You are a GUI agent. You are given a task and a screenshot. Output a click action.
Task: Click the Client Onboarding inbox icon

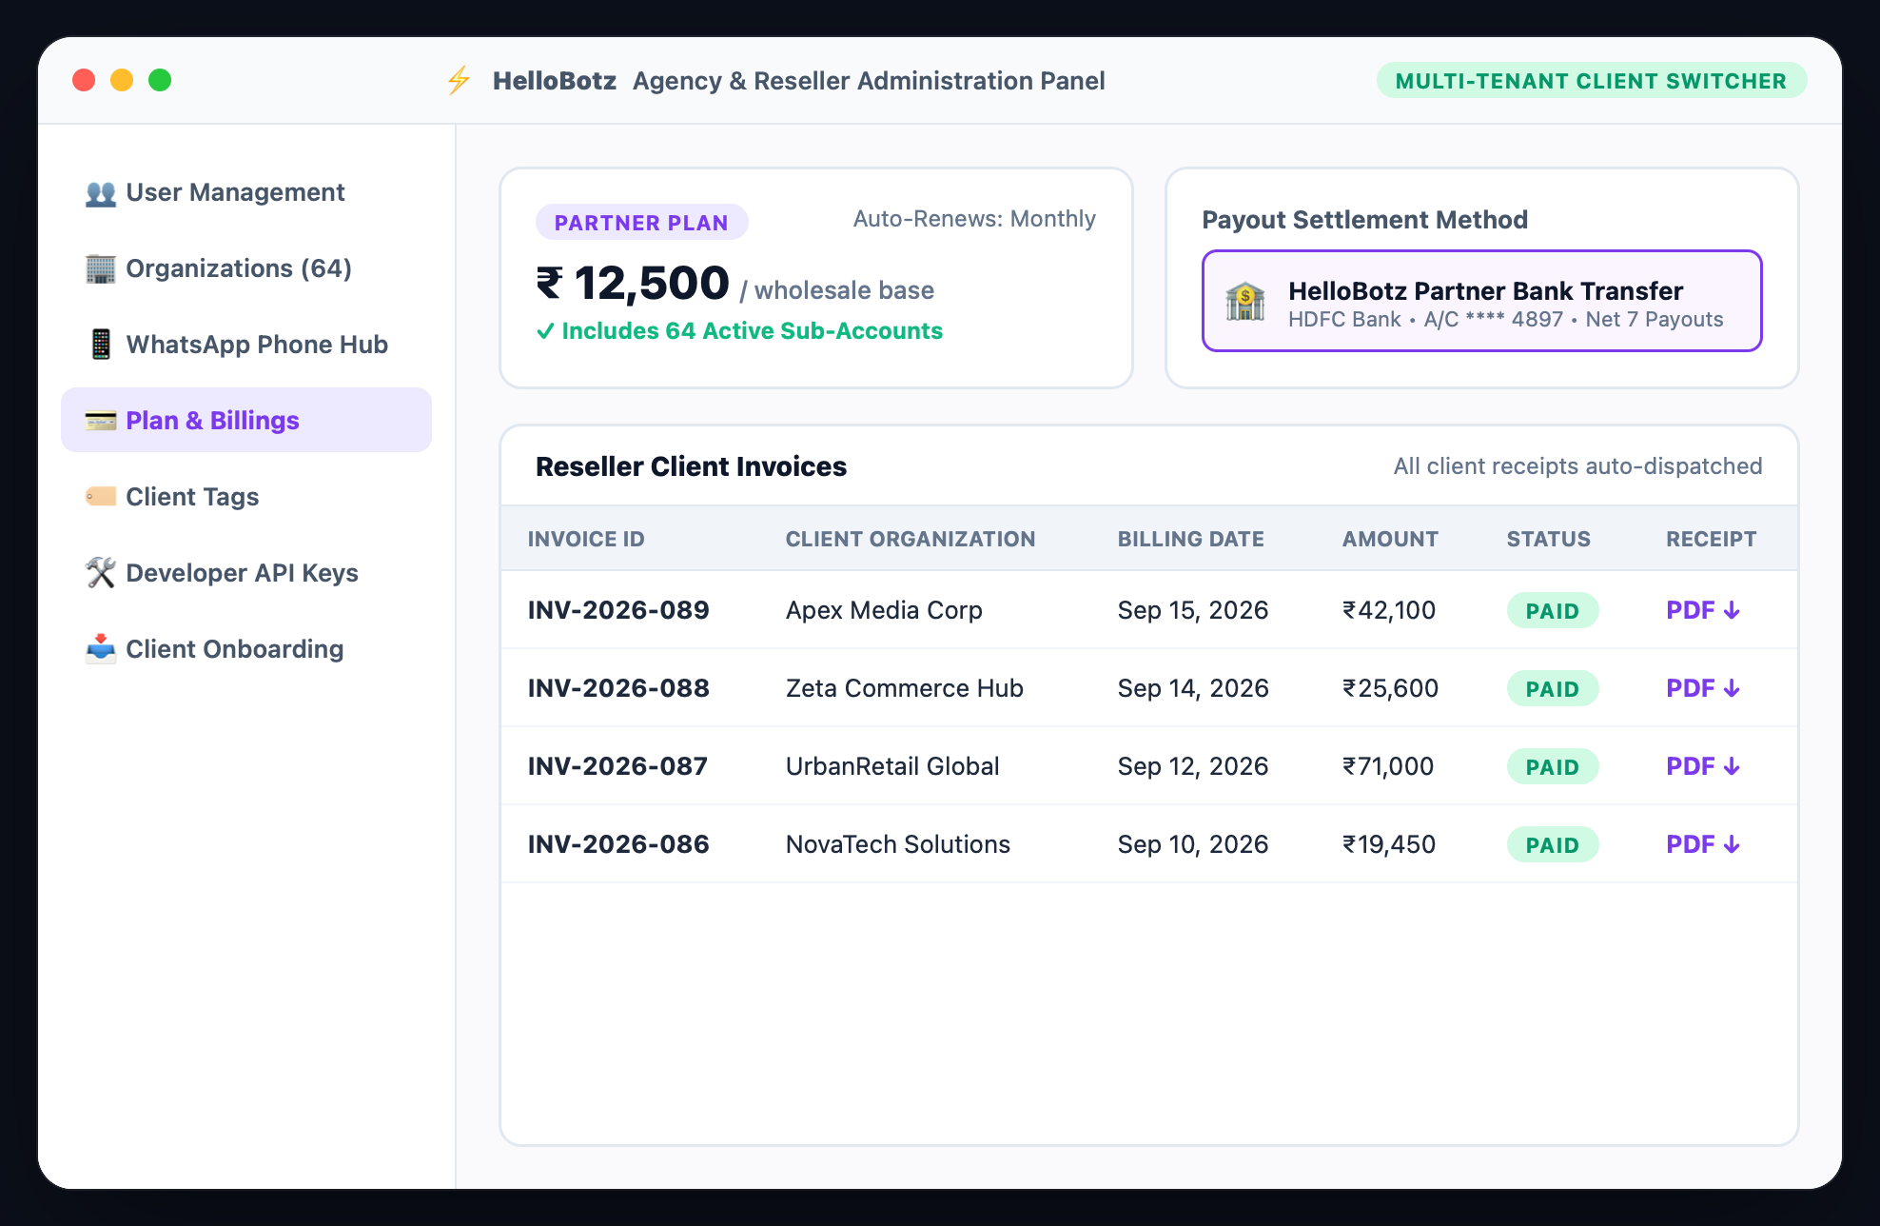point(100,649)
